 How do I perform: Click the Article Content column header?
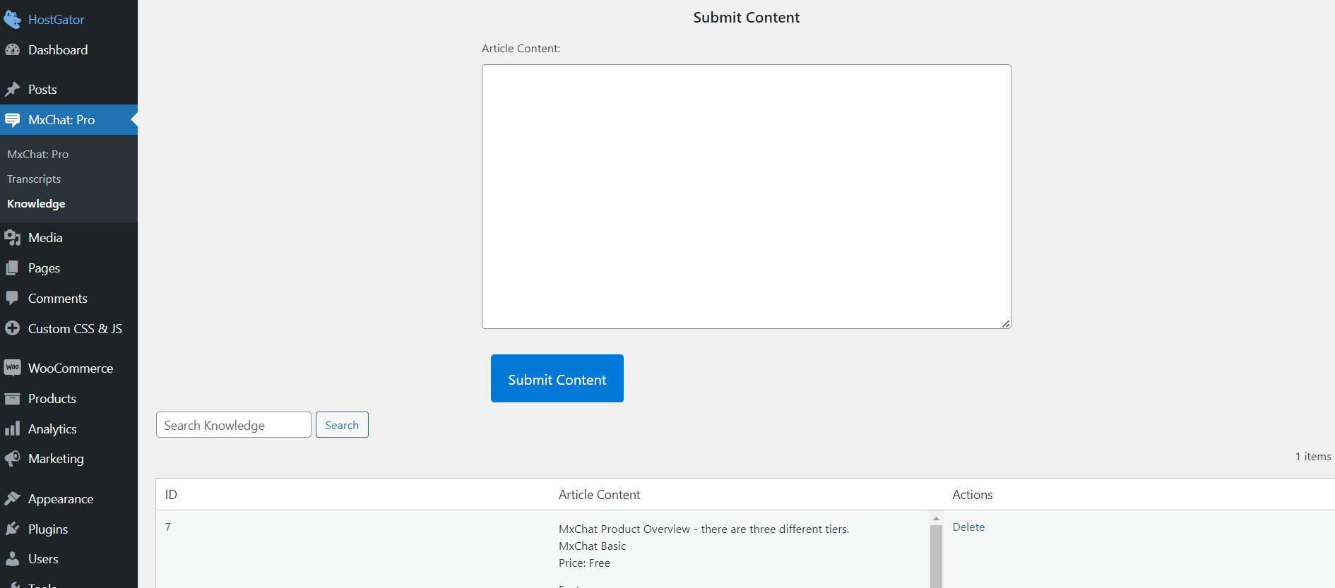[600, 495]
